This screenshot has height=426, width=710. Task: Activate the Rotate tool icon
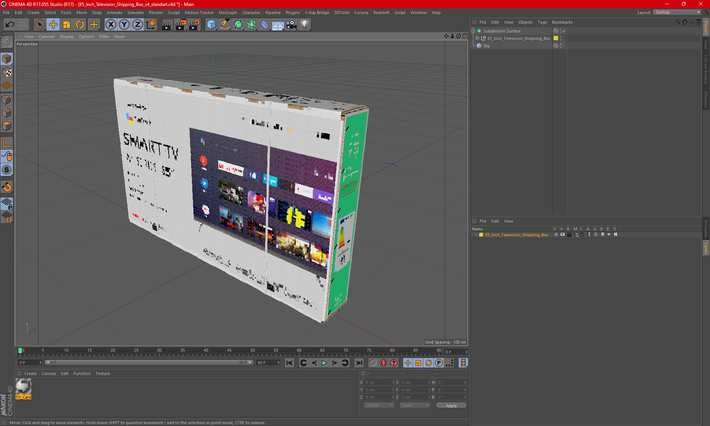pyautogui.click(x=80, y=25)
